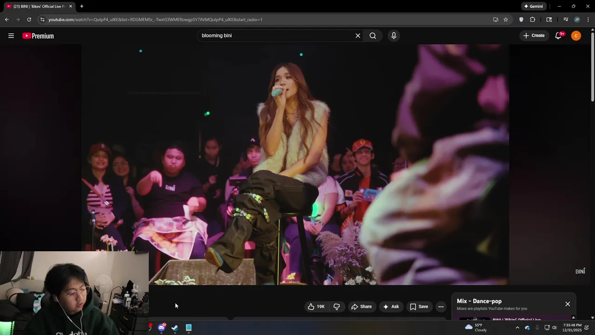Viewport: 595px width, 335px height.
Task: Open the clock showing 7:35:48 PM
Action: pos(572,328)
